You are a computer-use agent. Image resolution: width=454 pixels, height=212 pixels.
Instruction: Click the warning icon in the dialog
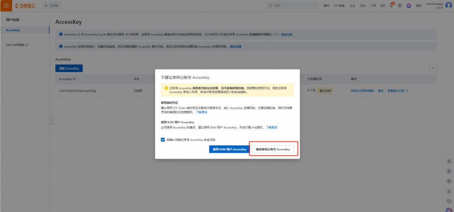(x=166, y=88)
